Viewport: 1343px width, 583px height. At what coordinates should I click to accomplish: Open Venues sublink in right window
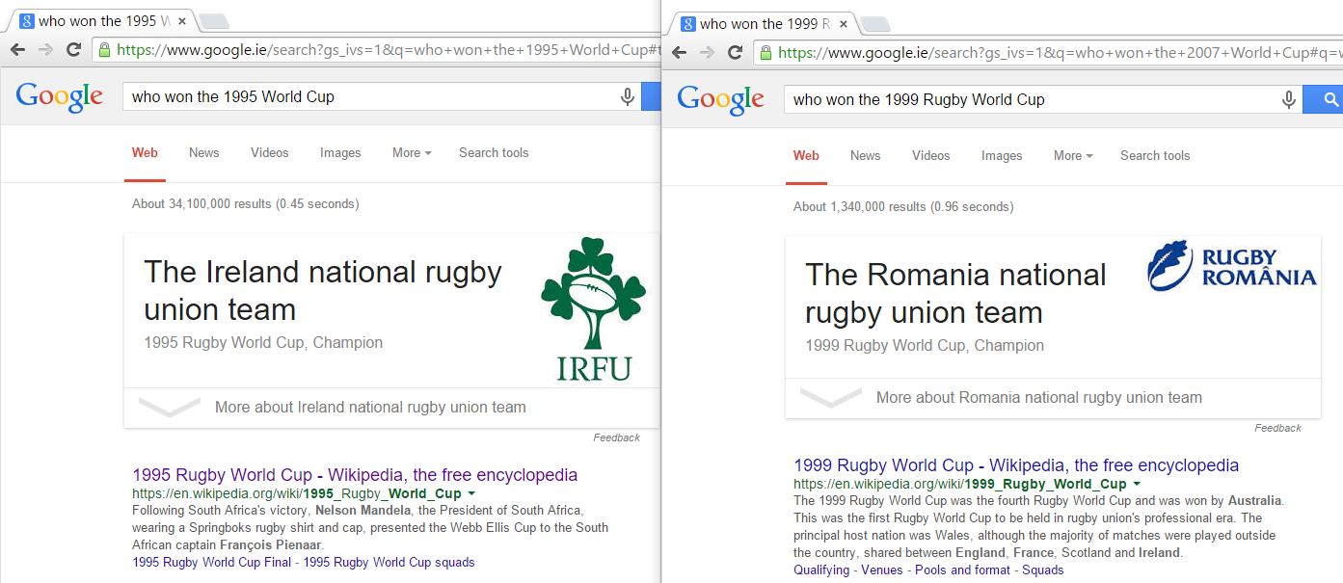pos(881,570)
